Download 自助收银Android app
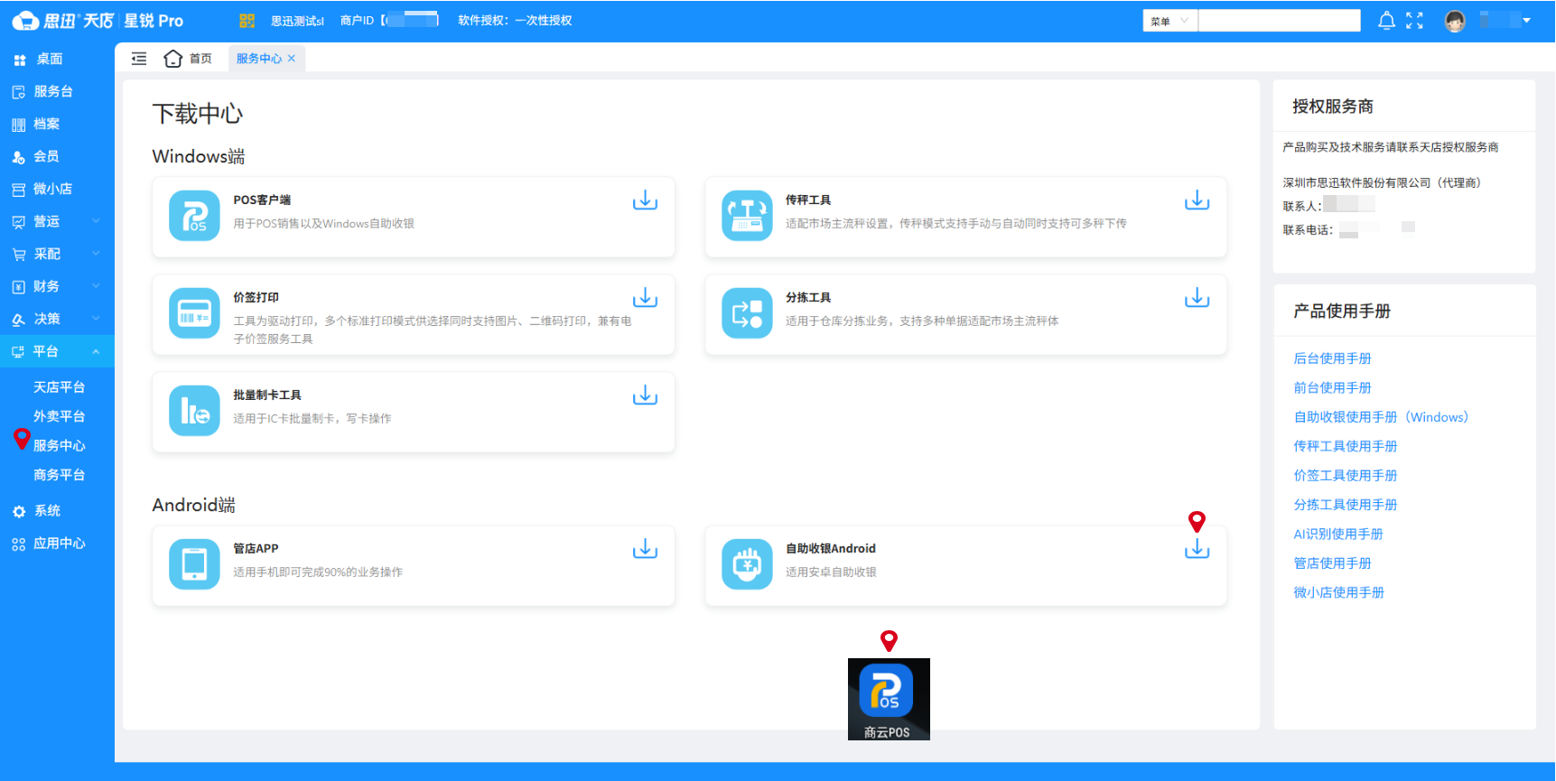1556x781 pixels. click(x=1197, y=549)
